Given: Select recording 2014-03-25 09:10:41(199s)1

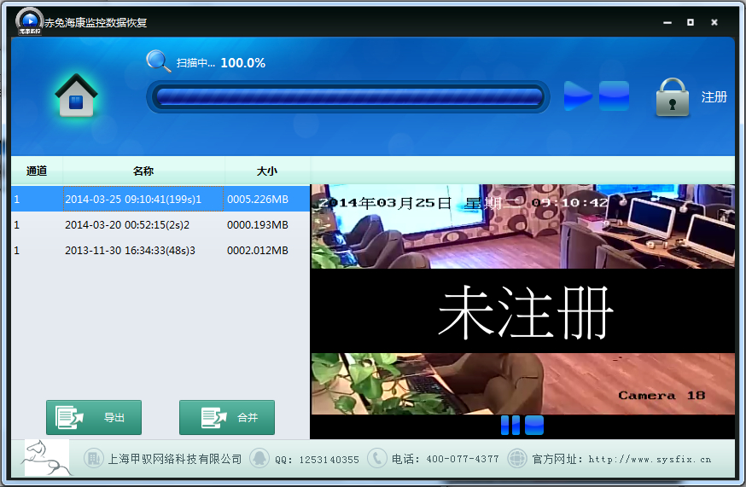Looking at the screenshot, I should coord(133,200).
